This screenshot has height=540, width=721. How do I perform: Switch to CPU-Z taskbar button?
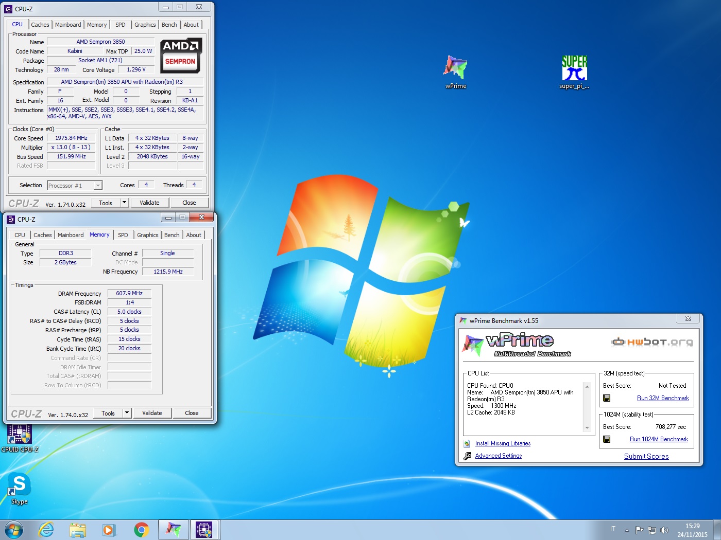204,530
